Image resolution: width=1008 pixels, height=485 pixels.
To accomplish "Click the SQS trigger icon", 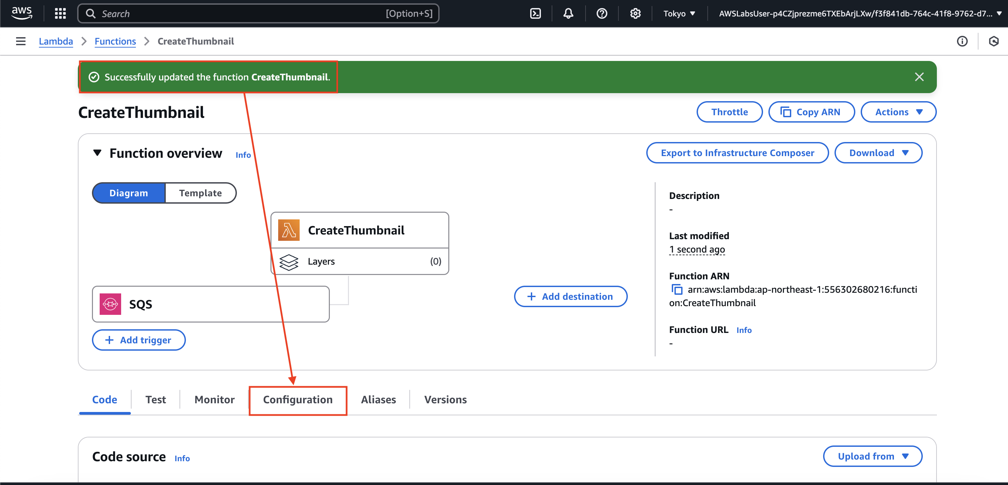I will (110, 304).
